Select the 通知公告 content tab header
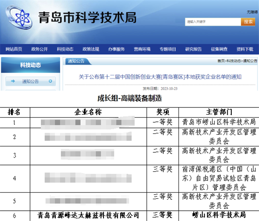The image size is (259, 221). (x=76, y=61)
